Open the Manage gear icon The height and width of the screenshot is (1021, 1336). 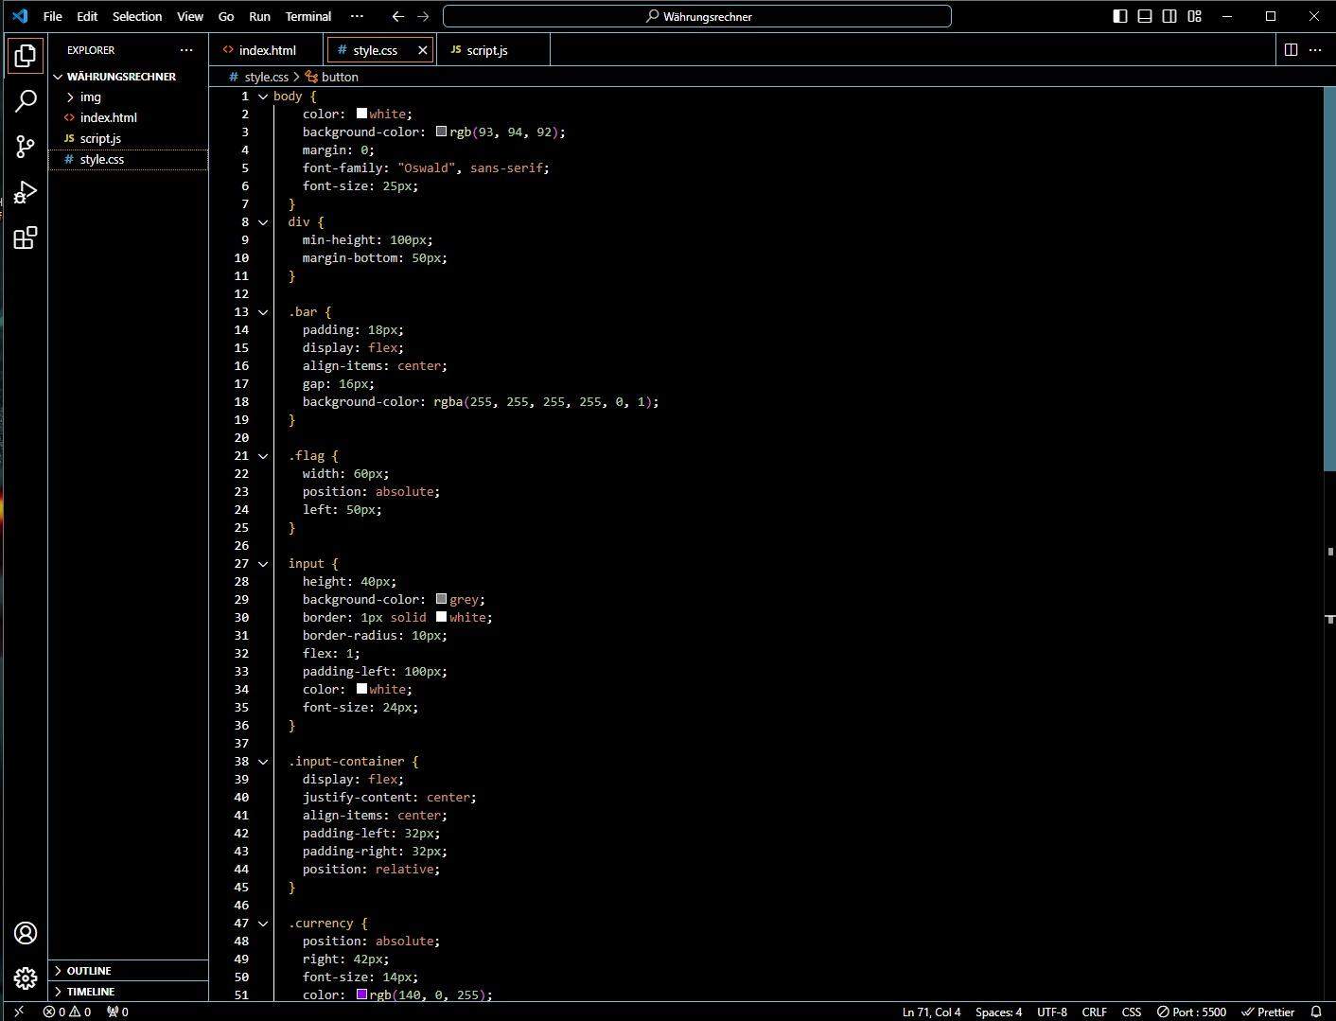point(26,978)
